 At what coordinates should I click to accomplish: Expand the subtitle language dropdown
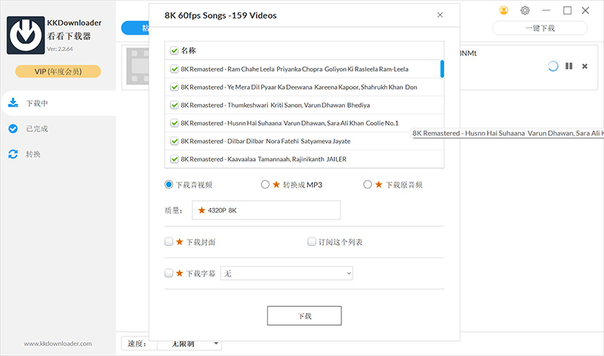tap(286, 273)
